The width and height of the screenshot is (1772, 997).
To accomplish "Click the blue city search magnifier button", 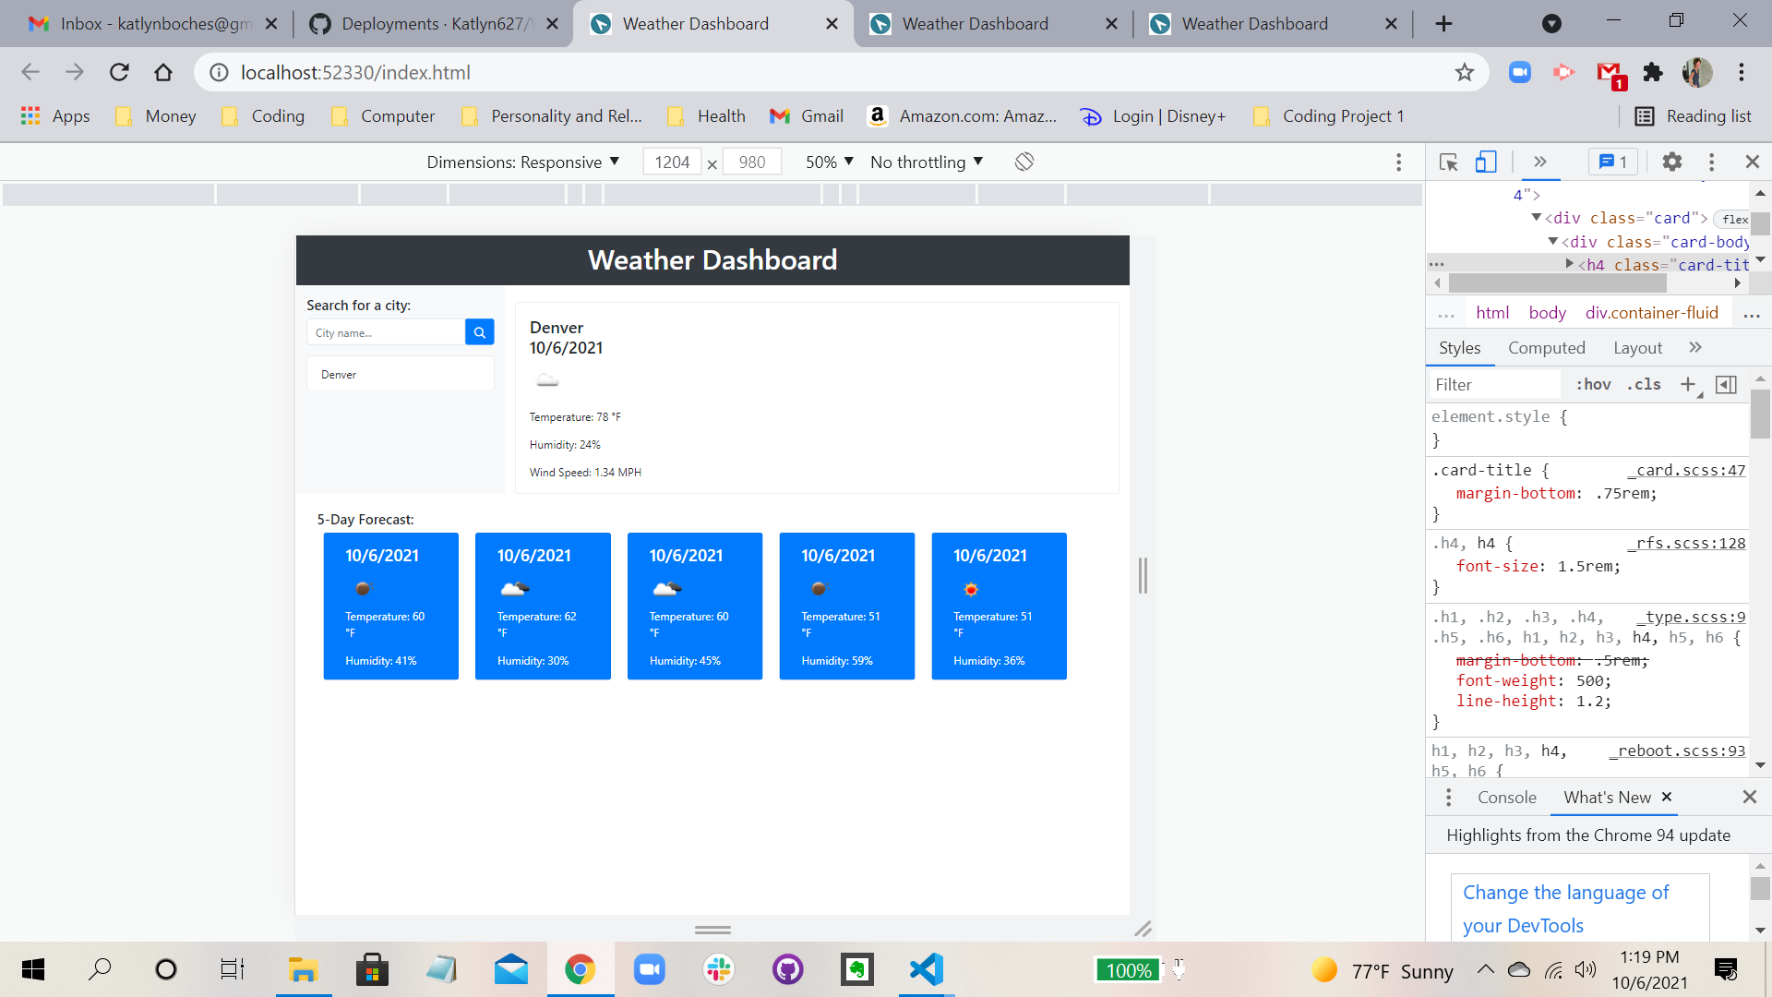I will [479, 332].
